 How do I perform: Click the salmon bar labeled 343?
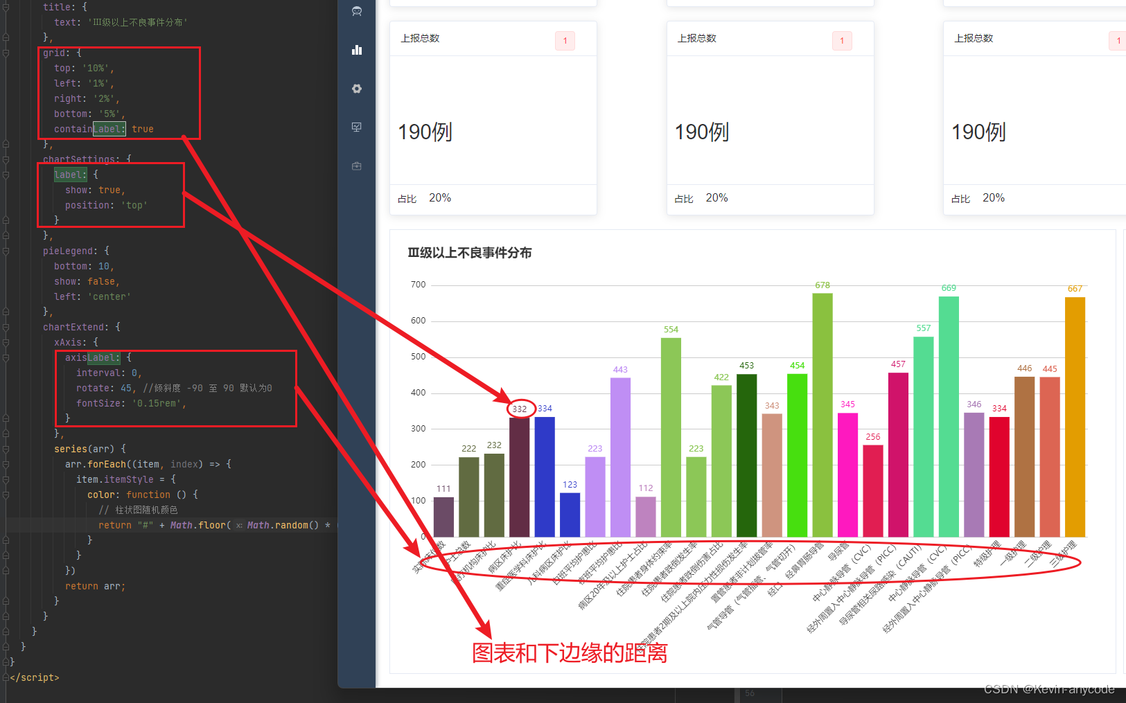coord(772,475)
